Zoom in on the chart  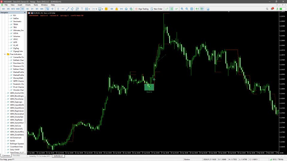pos(182,9)
